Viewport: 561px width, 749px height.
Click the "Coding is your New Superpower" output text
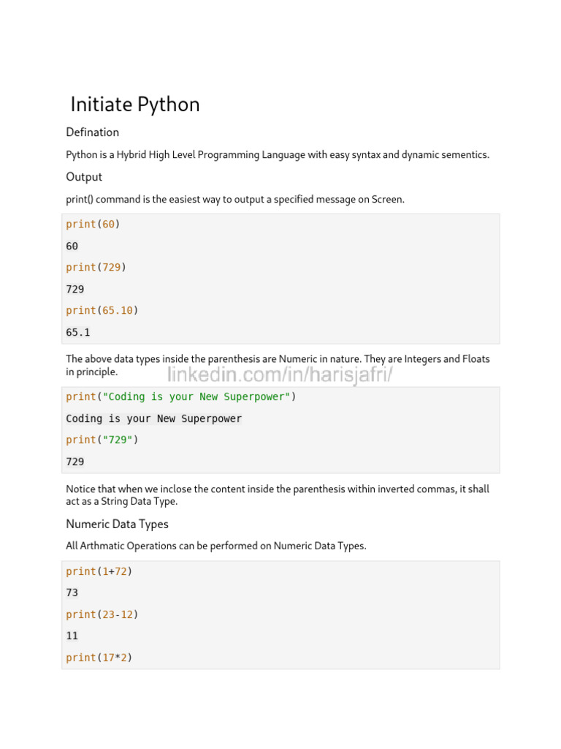point(153,419)
